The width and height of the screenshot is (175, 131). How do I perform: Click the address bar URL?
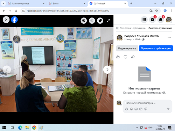pos(68,11)
